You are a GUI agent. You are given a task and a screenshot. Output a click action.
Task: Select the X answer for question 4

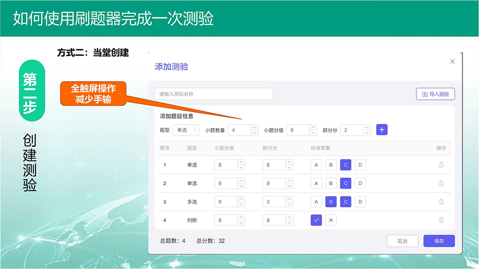tap(331, 220)
